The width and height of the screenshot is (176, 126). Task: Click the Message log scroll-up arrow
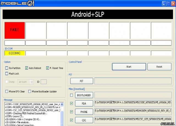click(62, 104)
